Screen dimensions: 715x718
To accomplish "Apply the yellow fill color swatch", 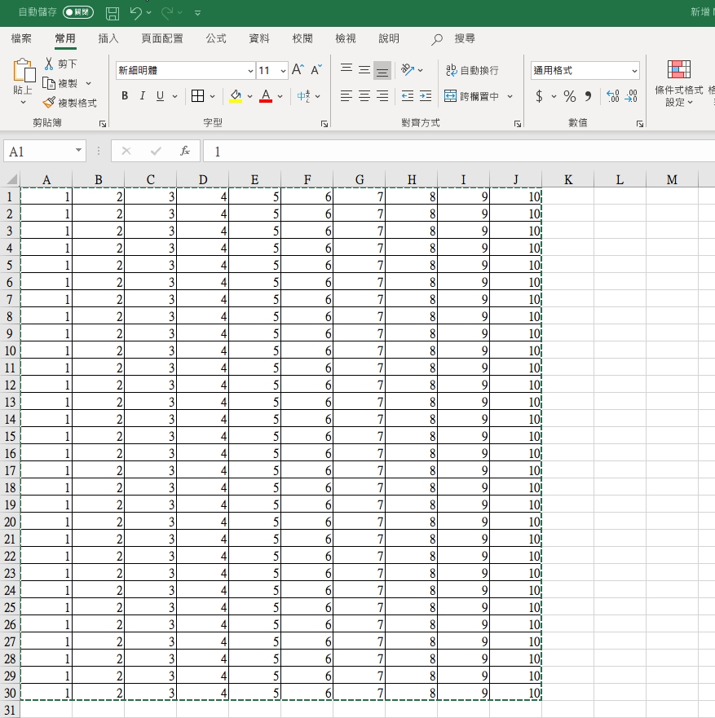I will 236,96.
